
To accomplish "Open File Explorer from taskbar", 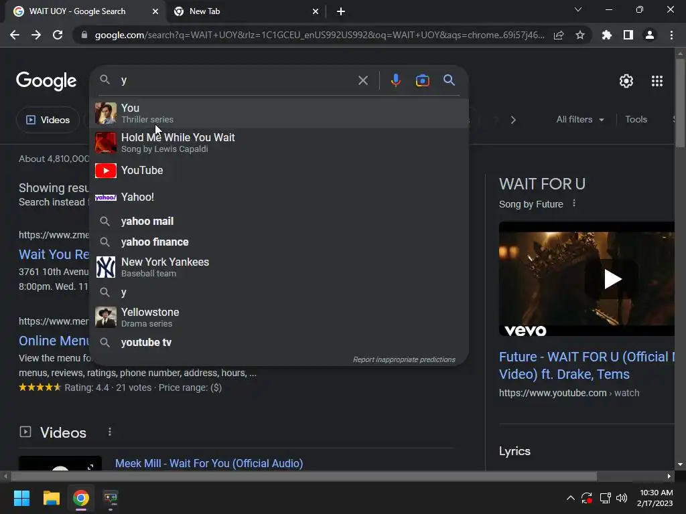I will pos(51,498).
